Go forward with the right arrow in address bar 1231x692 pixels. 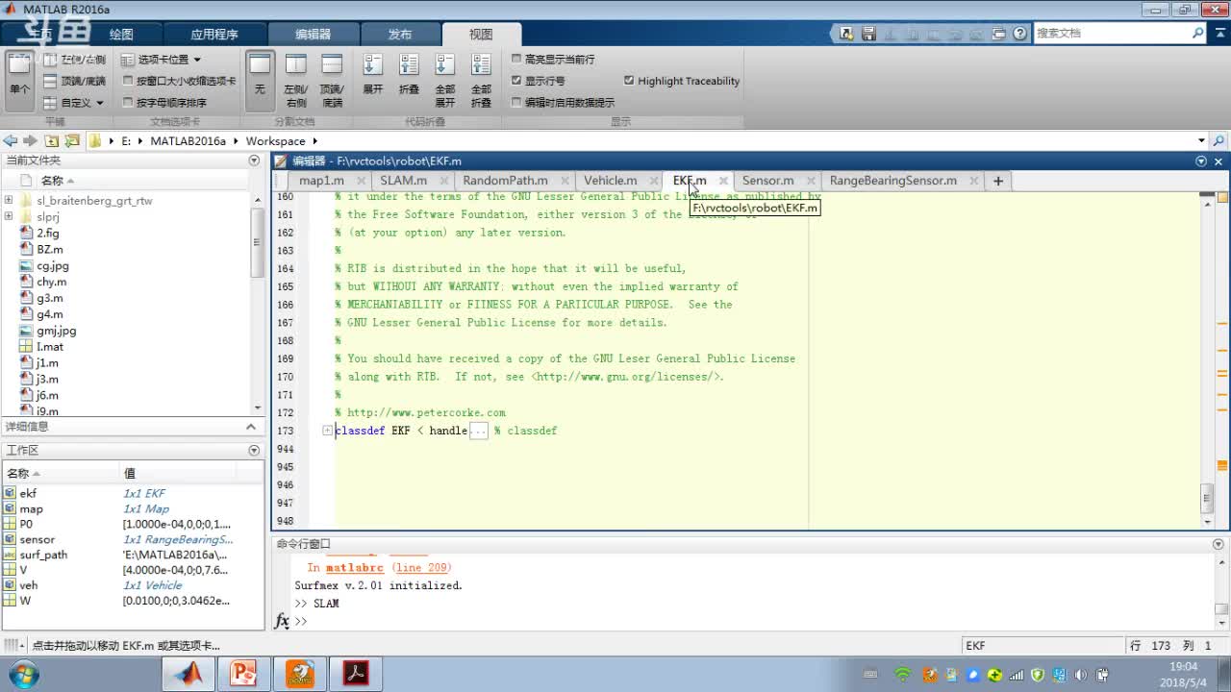pos(28,141)
